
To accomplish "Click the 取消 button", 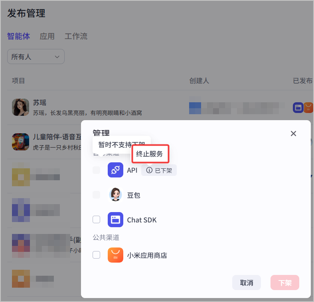I will 247,283.
